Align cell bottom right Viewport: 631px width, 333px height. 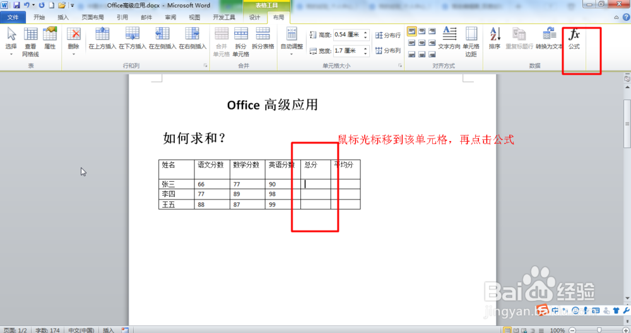(432, 54)
